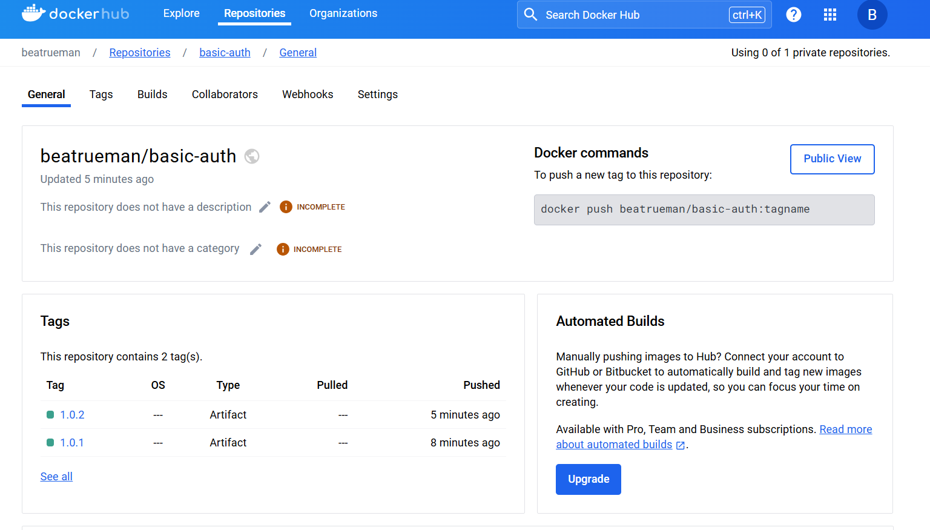Image resolution: width=930 pixels, height=530 pixels.
Task: Open the tag 1.0.2 link
Action: [72, 415]
